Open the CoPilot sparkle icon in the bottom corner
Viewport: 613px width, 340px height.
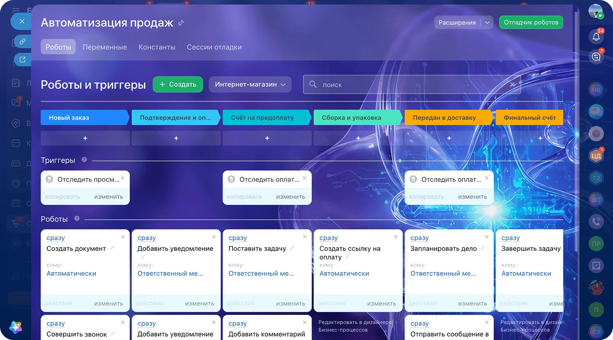coord(16,327)
